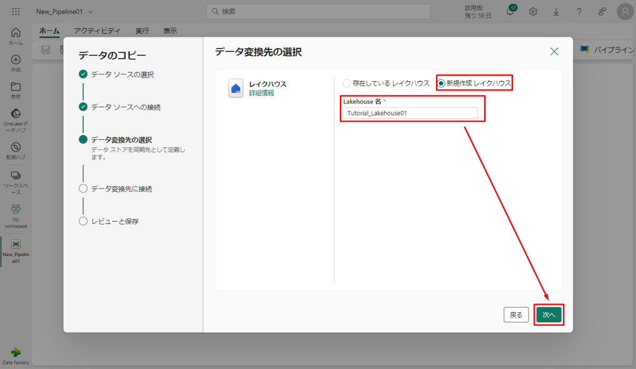This screenshot has height=369, width=636.
Task: Select existing Lakehouse radio option (存在している レイクハウス)
Action: (x=347, y=83)
